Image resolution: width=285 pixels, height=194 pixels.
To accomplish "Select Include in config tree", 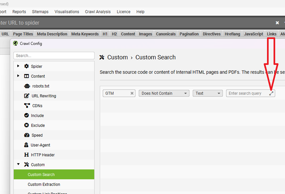I will click(54, 116).
